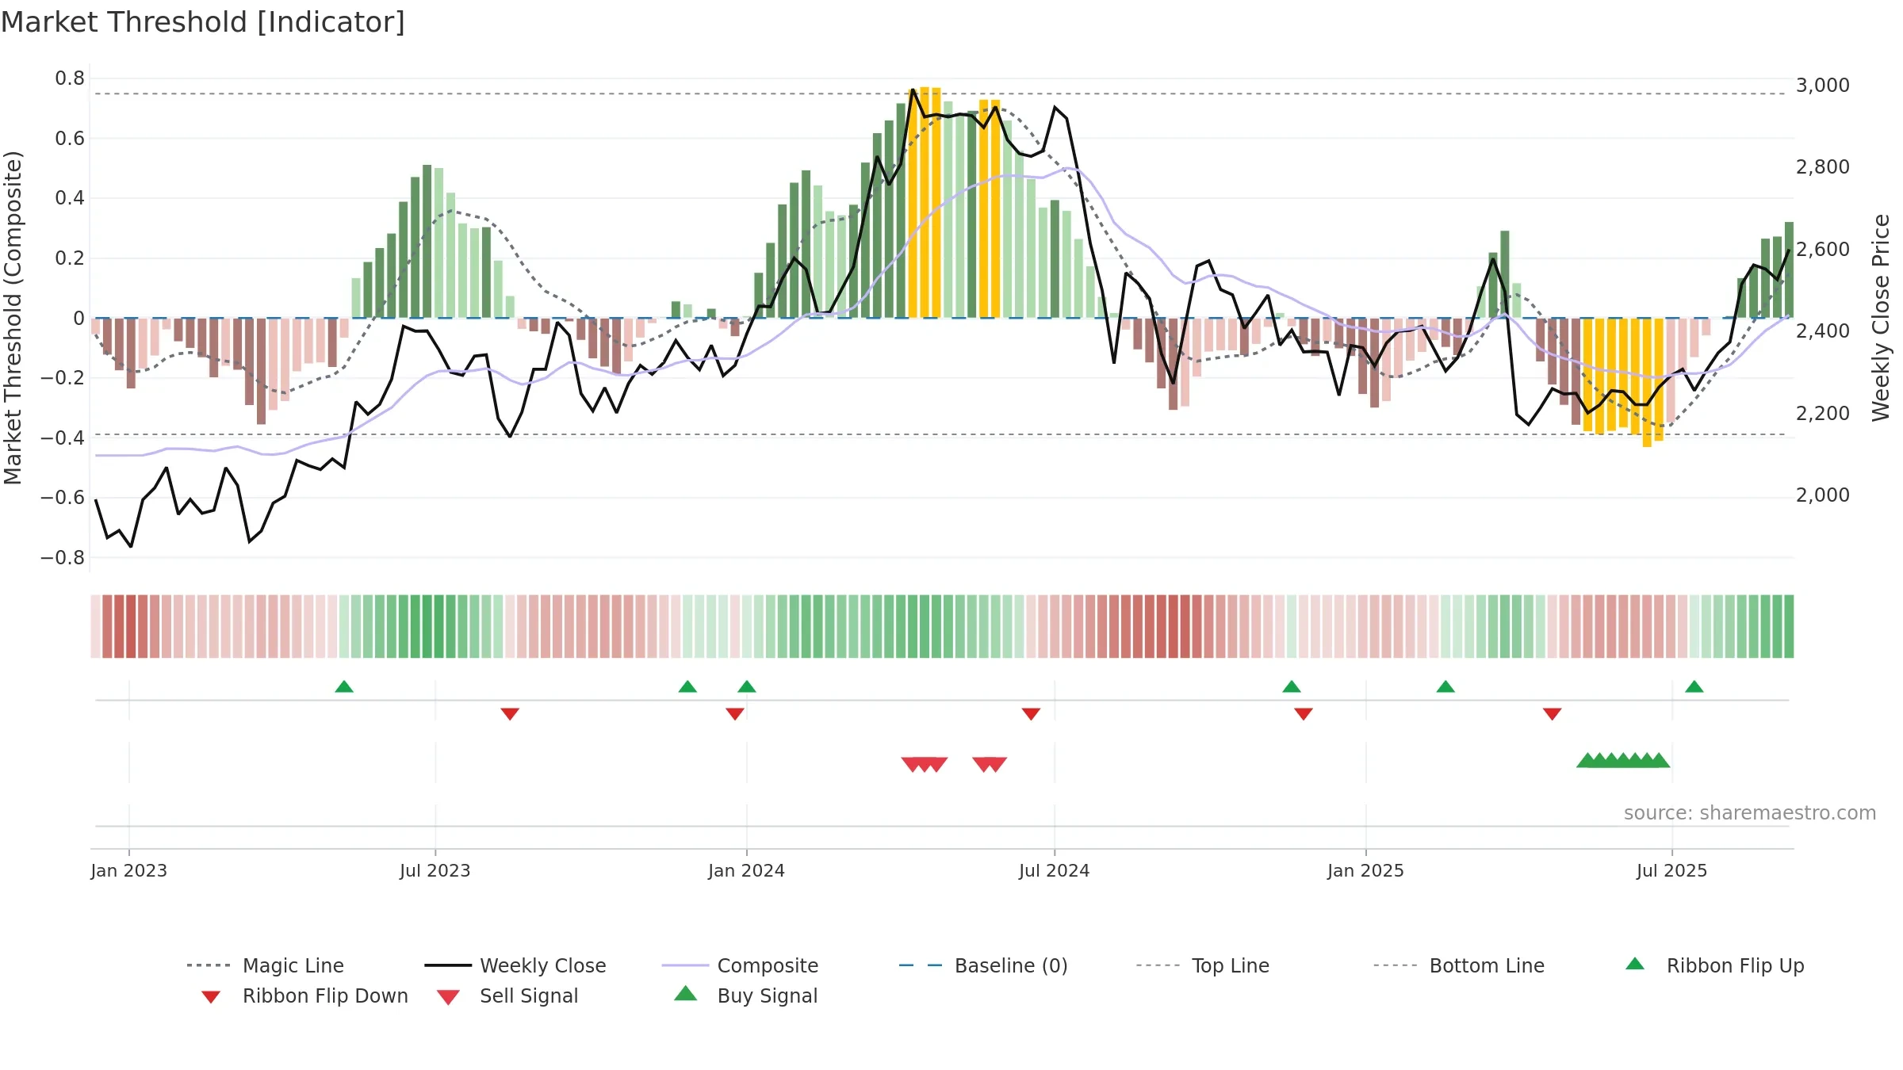
Task: Click the ribbon flip up marker at Jan 2024
Action: point(747,686)
